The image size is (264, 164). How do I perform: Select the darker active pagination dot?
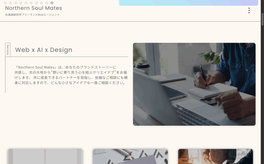click(52, 3)
